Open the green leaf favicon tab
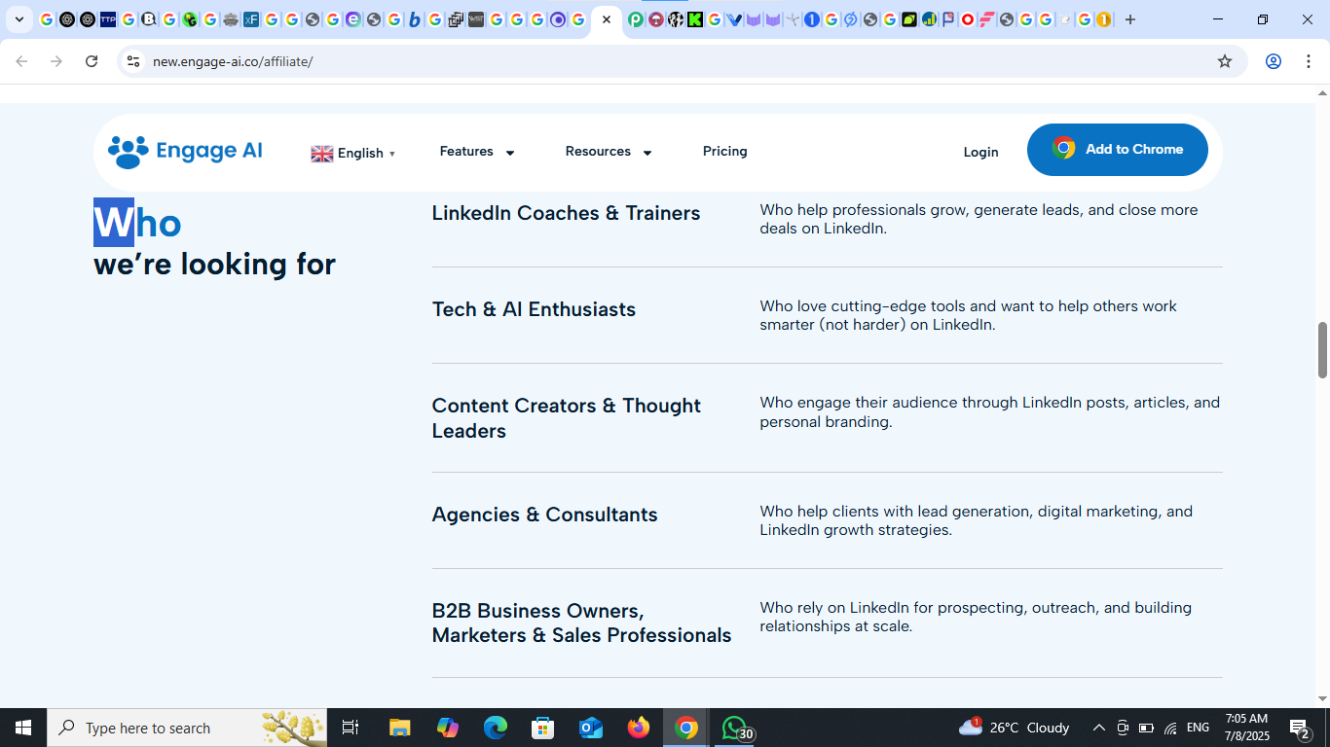The image size is (1330, 747). pos(909,19)
